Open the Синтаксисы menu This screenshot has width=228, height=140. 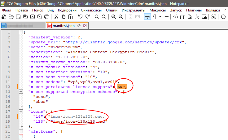point(91,10)
